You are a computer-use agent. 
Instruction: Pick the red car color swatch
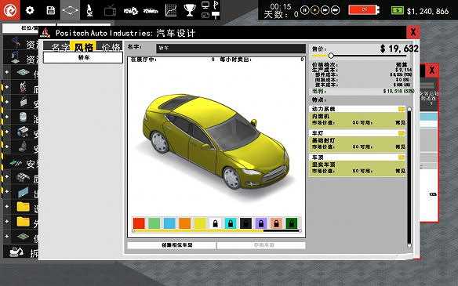[139, 223]
